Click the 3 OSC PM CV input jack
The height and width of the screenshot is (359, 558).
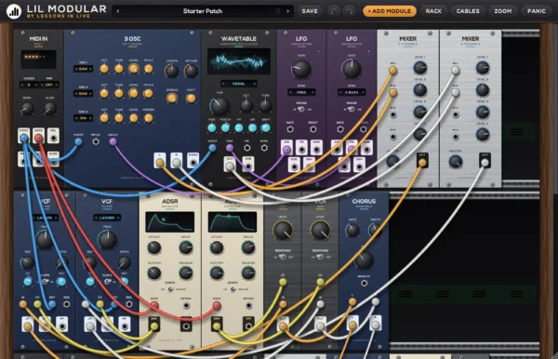(96, 141)
